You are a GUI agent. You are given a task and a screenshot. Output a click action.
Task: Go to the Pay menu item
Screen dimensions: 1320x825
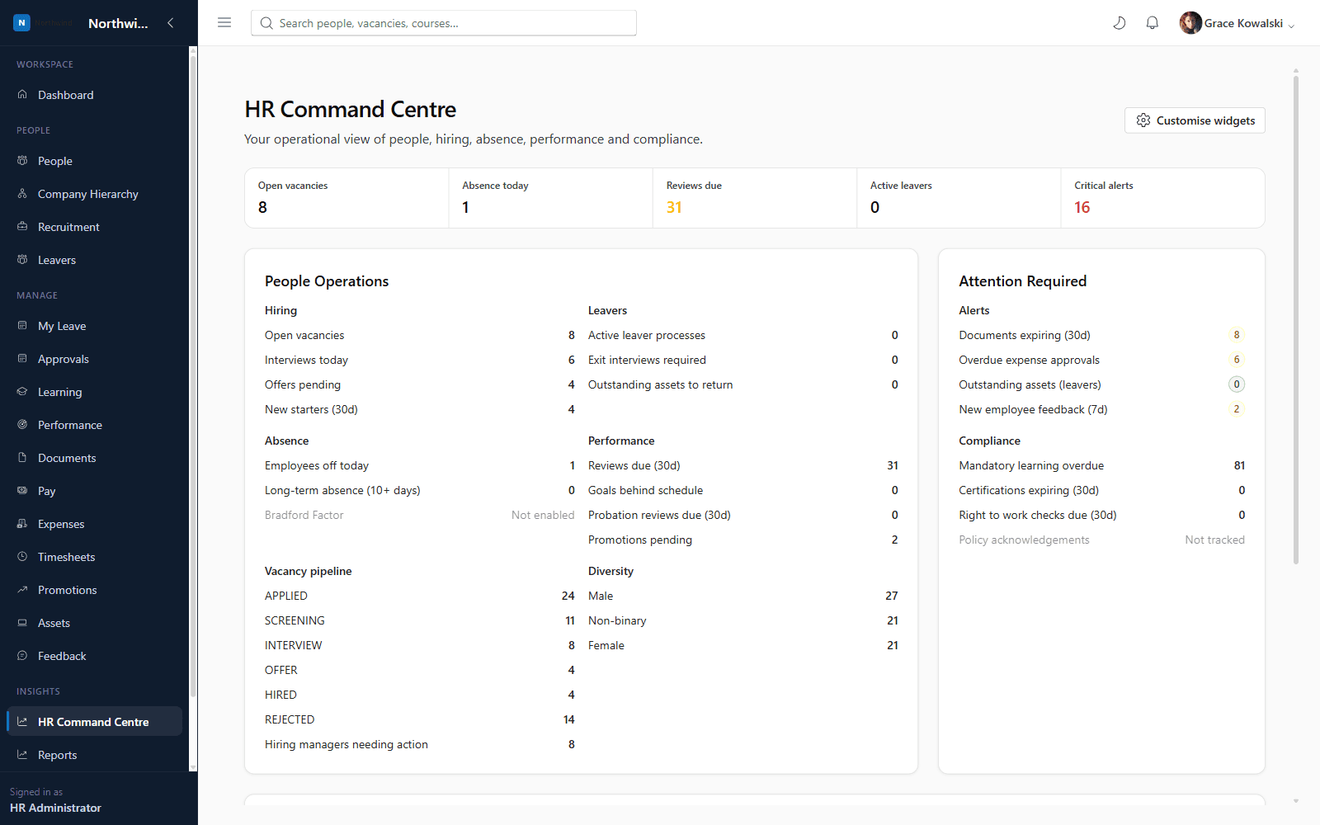pos(94,491)
